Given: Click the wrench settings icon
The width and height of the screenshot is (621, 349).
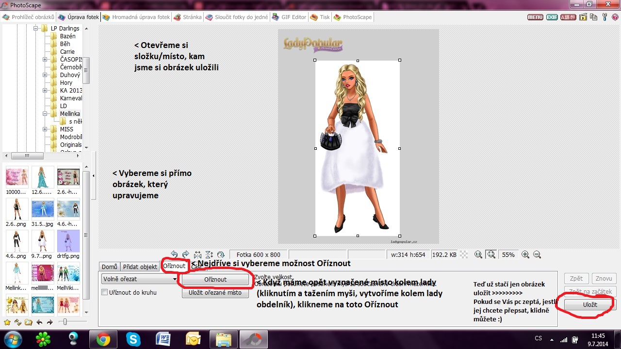Looking at the screenshot, I should [605, 17].
